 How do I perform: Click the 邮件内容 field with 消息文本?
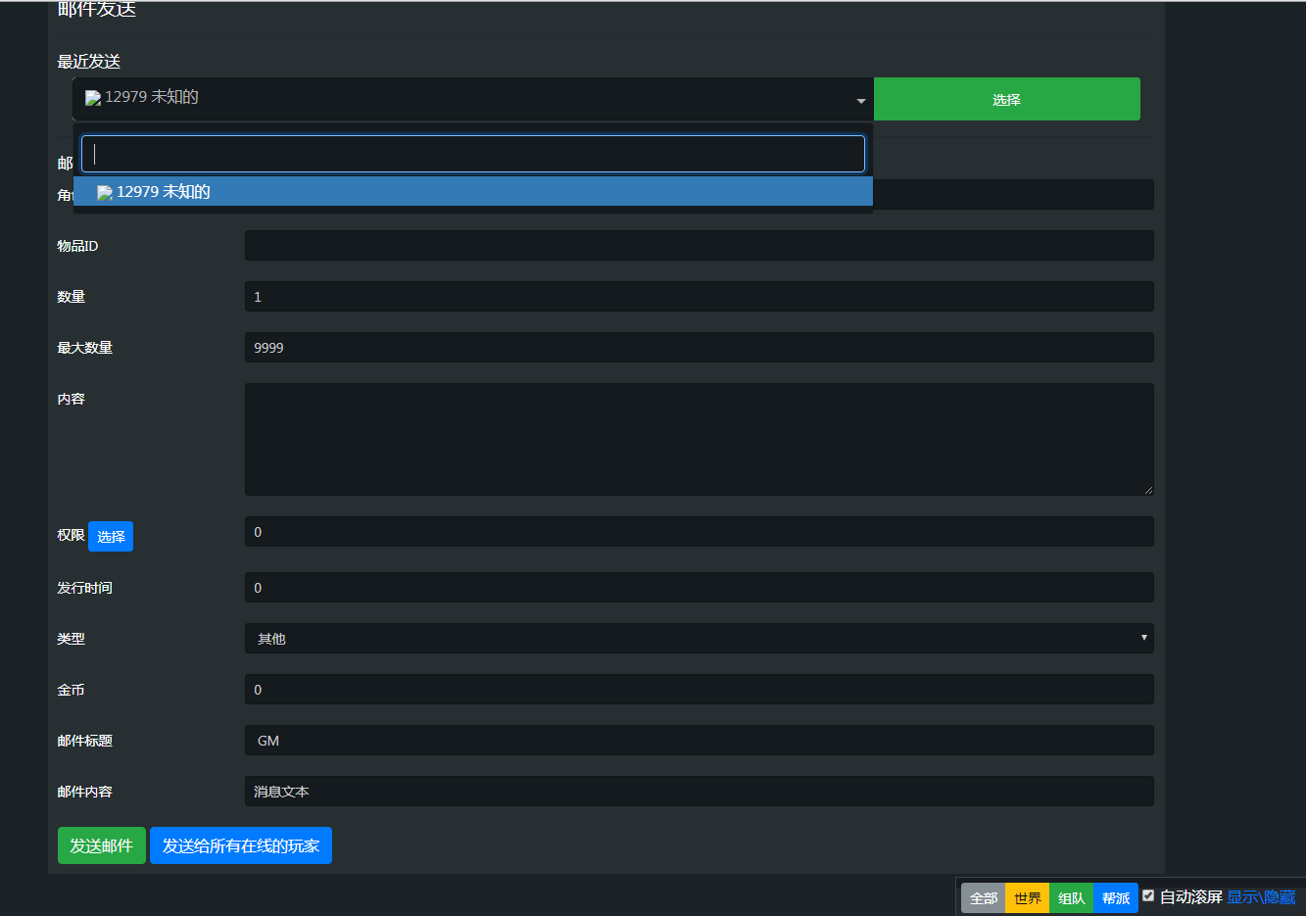click(700, 792)
